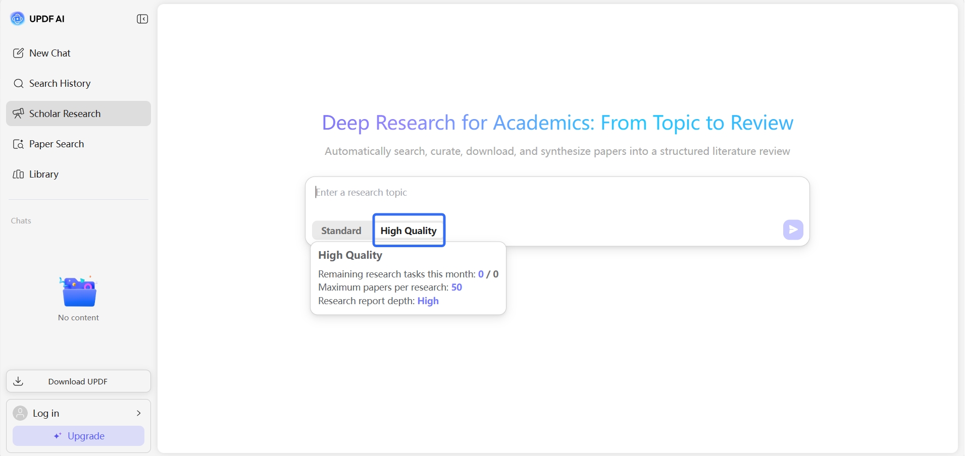
Task: Open the Library section
Action: [78, 174]
